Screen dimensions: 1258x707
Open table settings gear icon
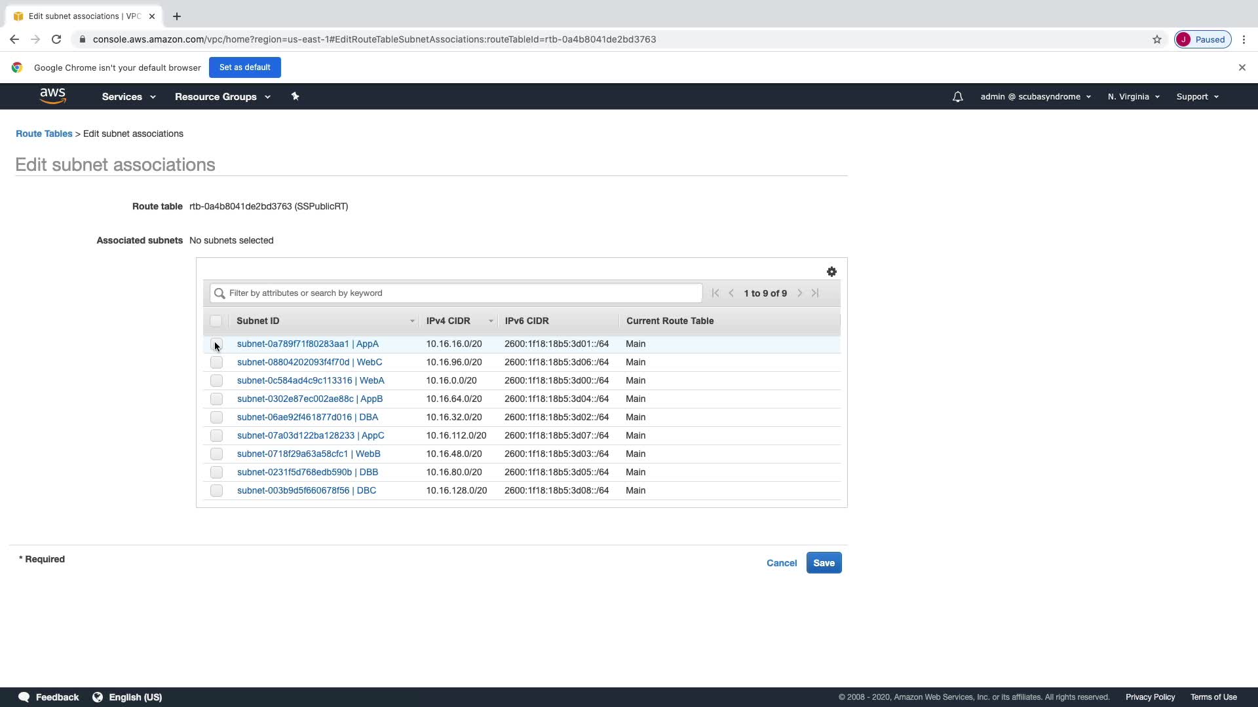[831, 272]
